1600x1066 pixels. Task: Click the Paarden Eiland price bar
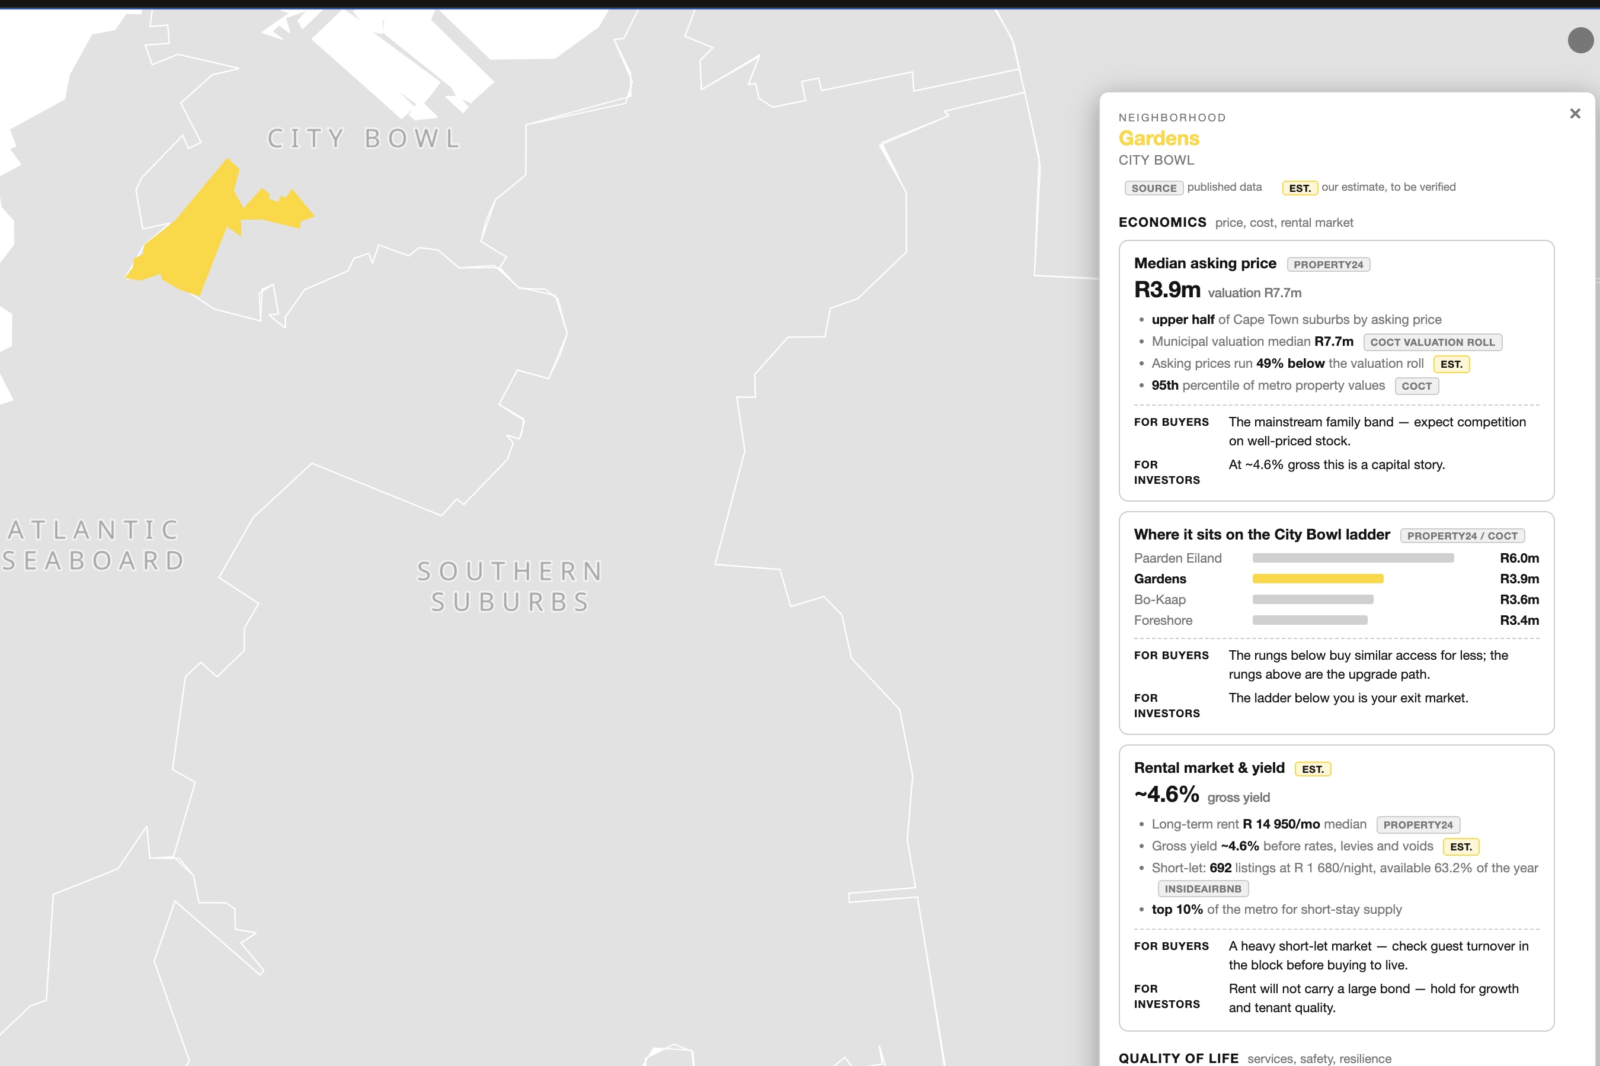pyautogui.click(x=1353, y=558)
